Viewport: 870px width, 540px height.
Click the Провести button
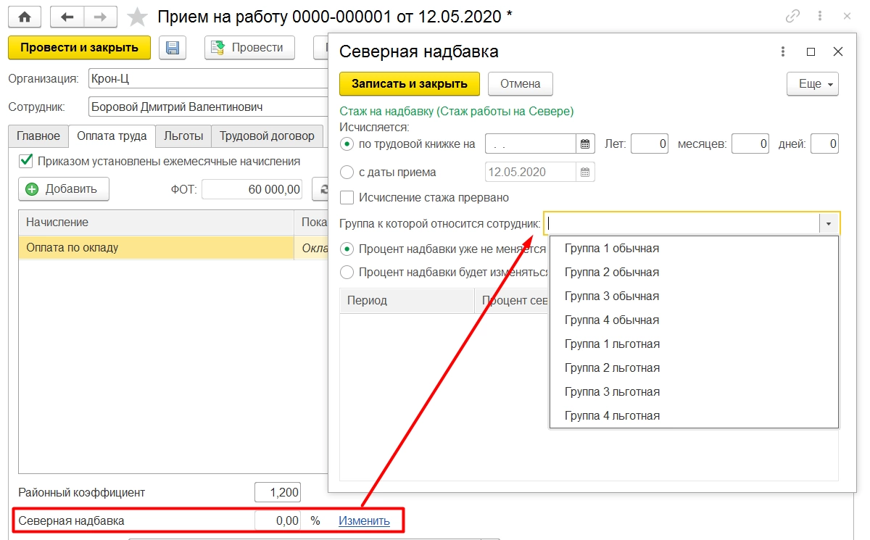pyautogui.click(x=249, y=48)
